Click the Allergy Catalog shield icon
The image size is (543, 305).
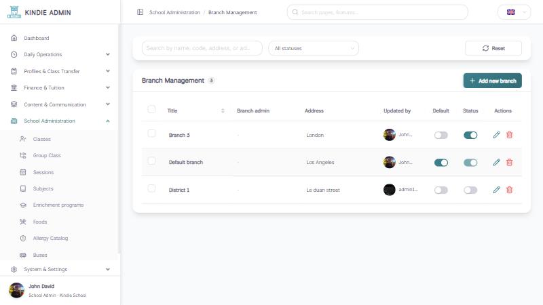click(23, 238)
